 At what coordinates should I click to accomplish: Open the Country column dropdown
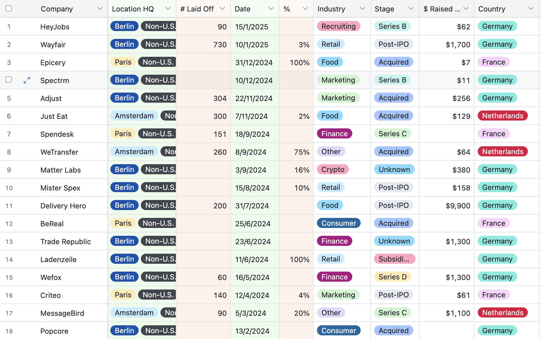[531, 9]
